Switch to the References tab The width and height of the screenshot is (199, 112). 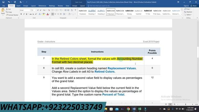pos(42,6)
